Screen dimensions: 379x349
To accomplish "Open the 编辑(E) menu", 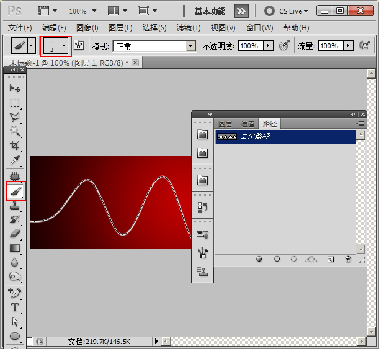I will coord(54,28).
